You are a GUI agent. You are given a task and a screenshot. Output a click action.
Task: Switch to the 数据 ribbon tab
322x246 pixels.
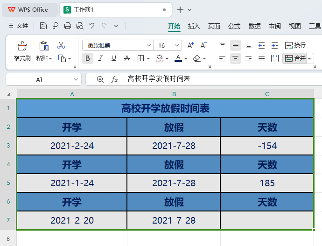click(255, 26)
